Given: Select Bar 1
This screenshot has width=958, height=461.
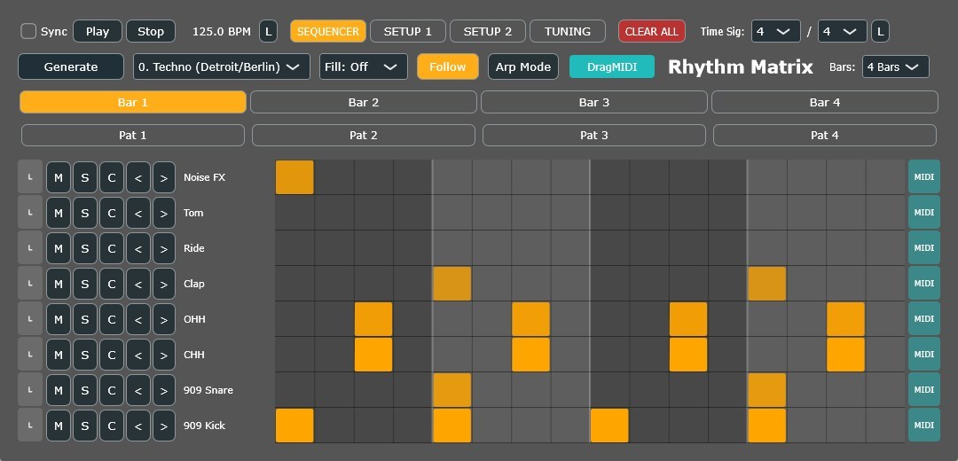Looking at the screenshot, I should [132, 103].
